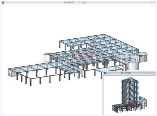
Task: Click the small view window title text
Action: click(x=126, y=73)
